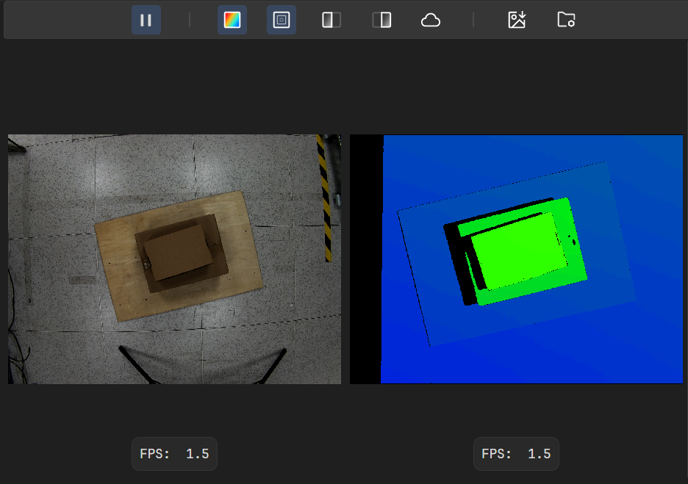Viewport: 688px width, 484px height.
Task: Click the FPS label under the camera image
Action: pyautogui.click(x=174, y=454)
